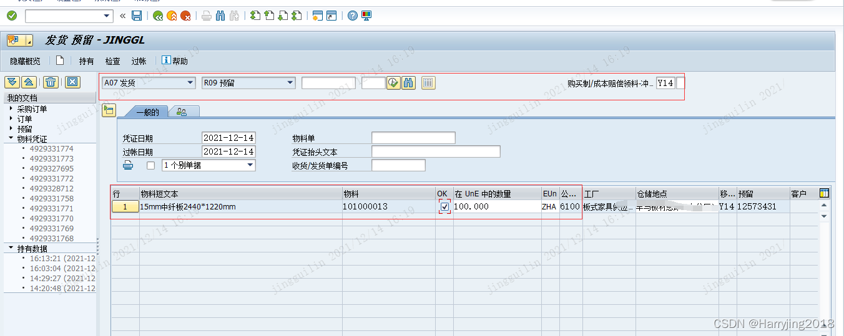Open material document 4929327695
Screen dimensions: 844x336
[51, 168]
